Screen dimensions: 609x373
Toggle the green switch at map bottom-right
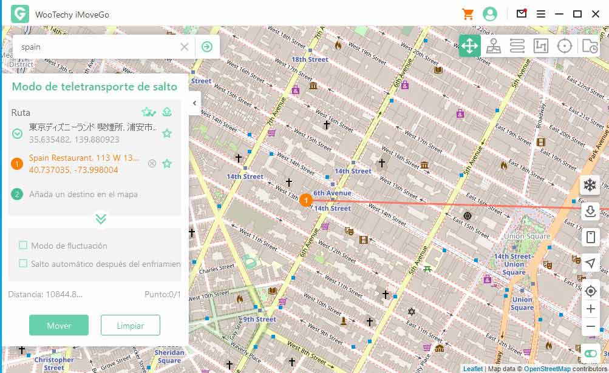pos(590,353)
